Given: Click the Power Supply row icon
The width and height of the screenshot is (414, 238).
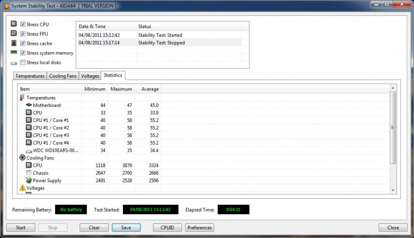Looking at the screenshot, I should pos(29,180).
